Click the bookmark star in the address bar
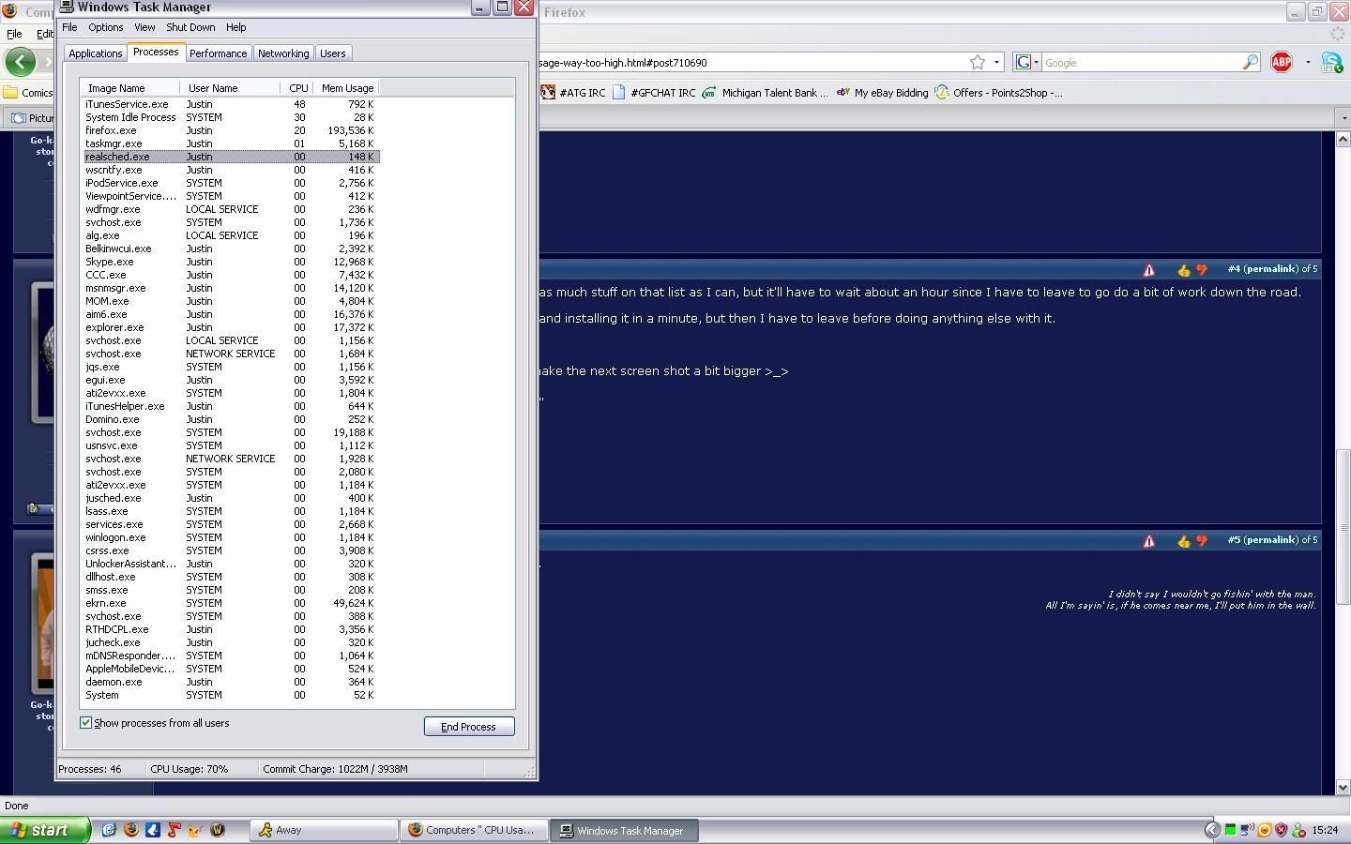Screen dimensions: 1351x844 (x=978, y=63)
